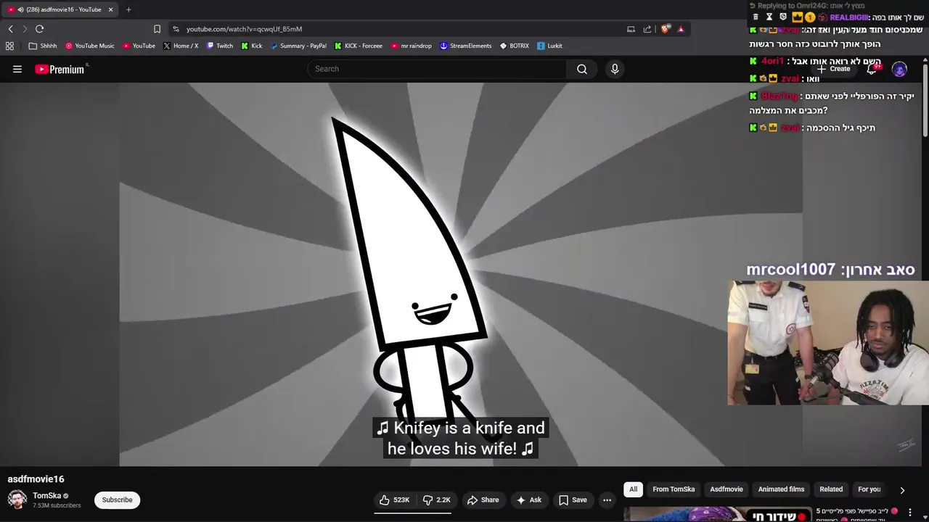929x522 pixels.
Task: Open the TomSka channel avatar
Action: [x=17, y=500]
